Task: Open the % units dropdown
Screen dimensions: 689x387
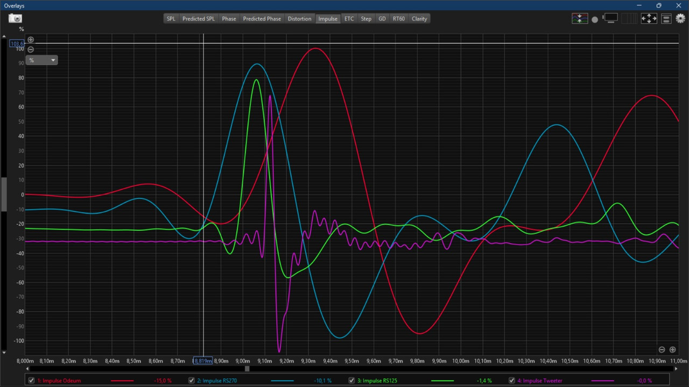Action: (x=41, y=60)
